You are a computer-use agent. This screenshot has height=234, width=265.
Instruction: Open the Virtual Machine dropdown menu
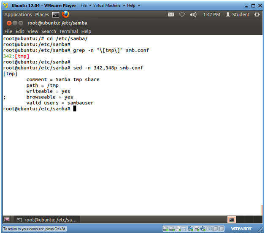click(x=109, y=5)
